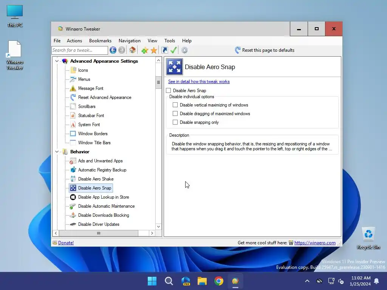
Task: Open the Scrollbars tweak
Action: coord(87,106)
